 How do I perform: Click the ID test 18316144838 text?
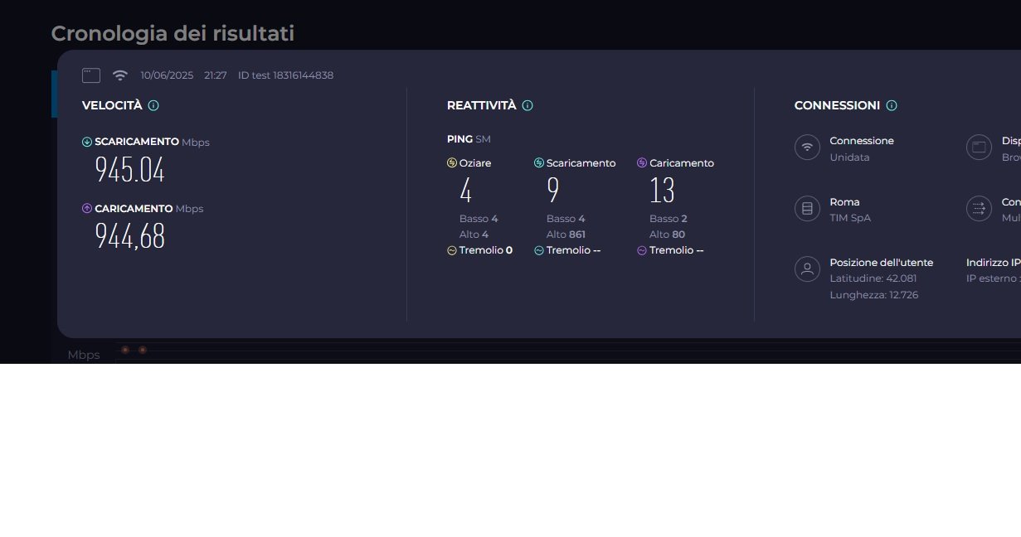tap(285, 75)
